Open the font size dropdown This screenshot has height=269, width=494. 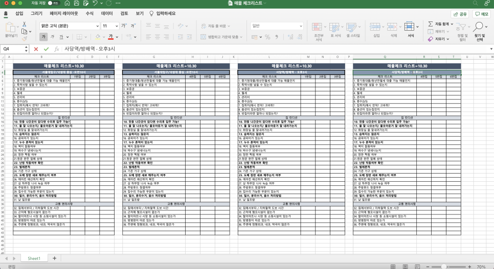pyautogui.click(x=117, y=26)
